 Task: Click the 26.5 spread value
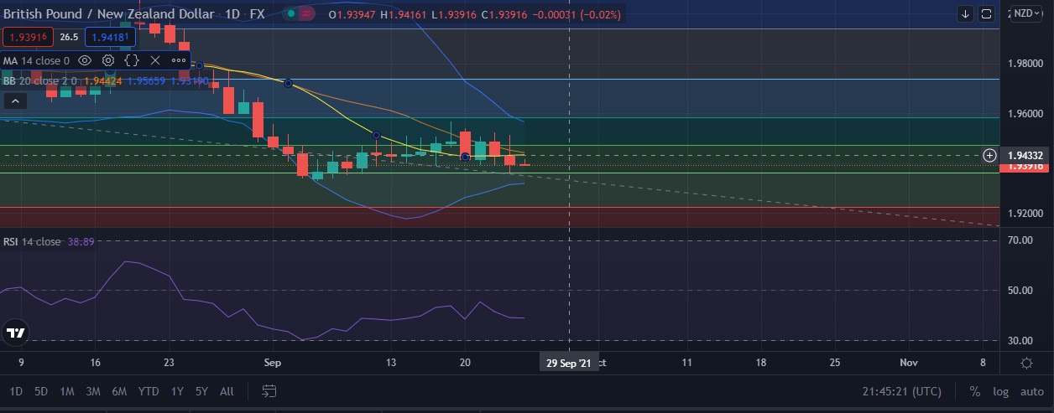[x=70, y=37]
